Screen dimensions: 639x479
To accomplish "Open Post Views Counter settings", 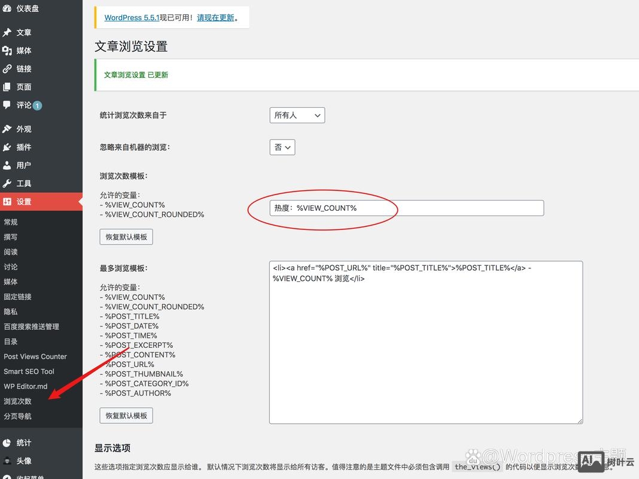I will (x=35, y=356).
